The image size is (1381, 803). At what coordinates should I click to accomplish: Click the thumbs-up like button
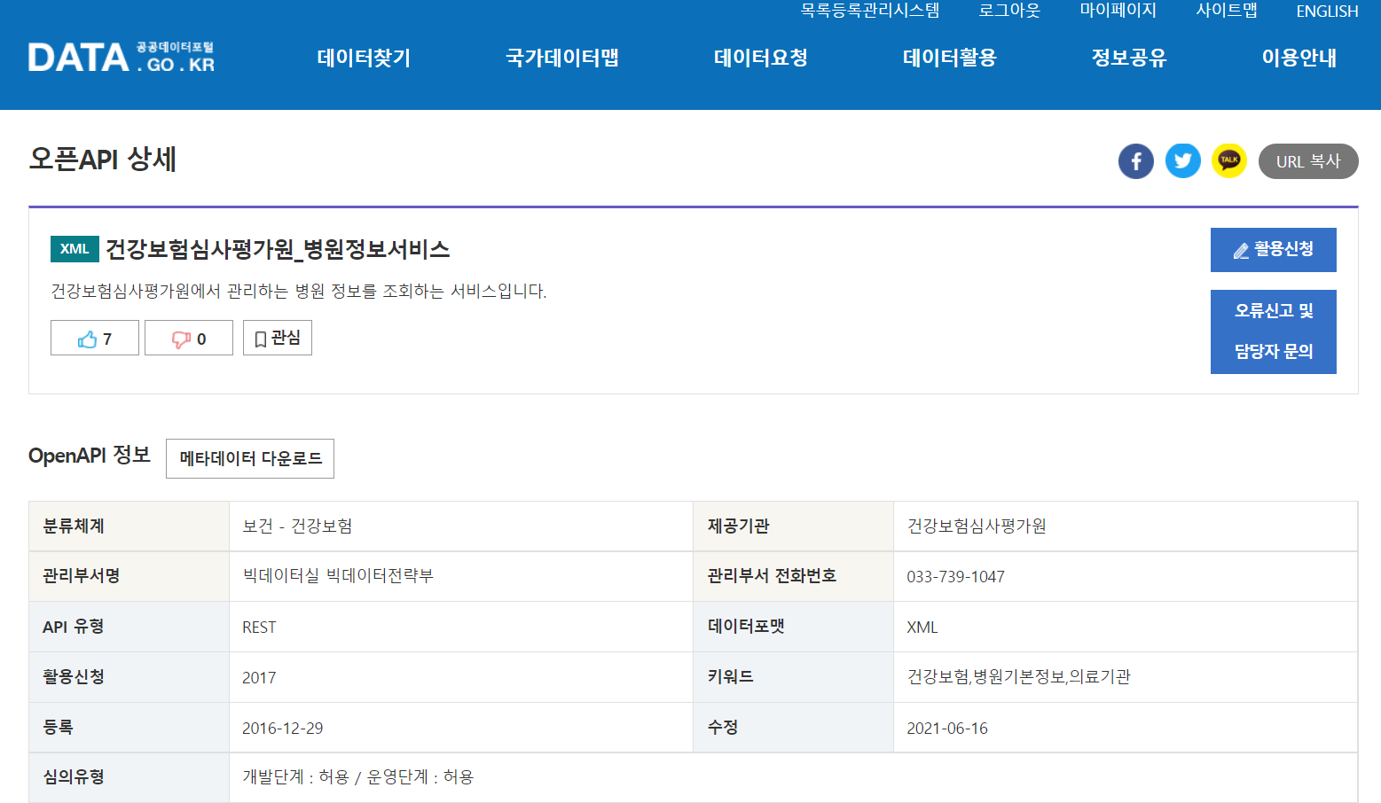[95, 338]
